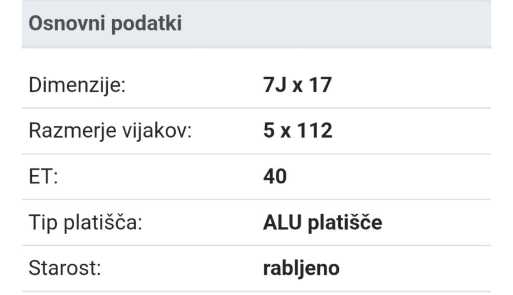Click the word Tip in the label
The height and width of the screenshot is (295, 513).
coord(42,223)
